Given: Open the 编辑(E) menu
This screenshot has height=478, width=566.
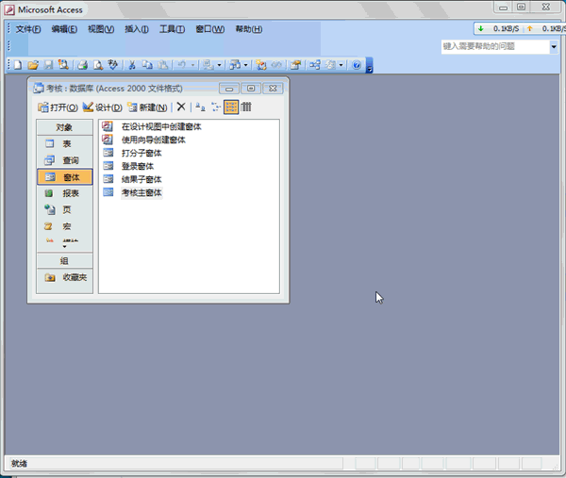Looking at the screenshot, I should [x=64, y=29].
